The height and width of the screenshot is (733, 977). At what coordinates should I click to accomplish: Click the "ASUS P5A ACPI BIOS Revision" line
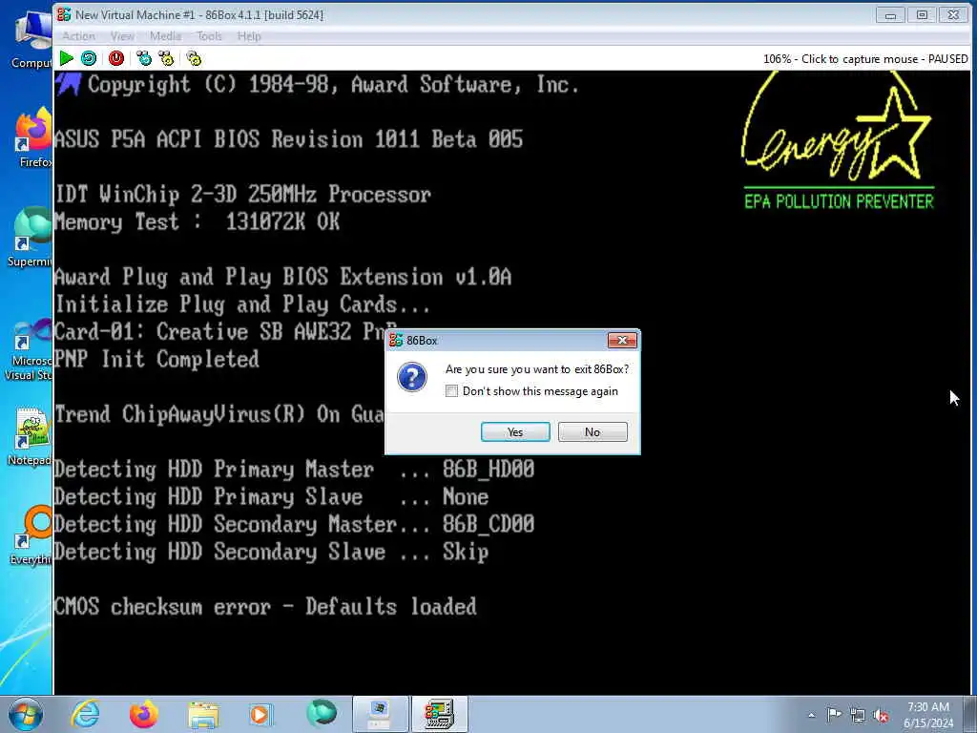point(289,139)
